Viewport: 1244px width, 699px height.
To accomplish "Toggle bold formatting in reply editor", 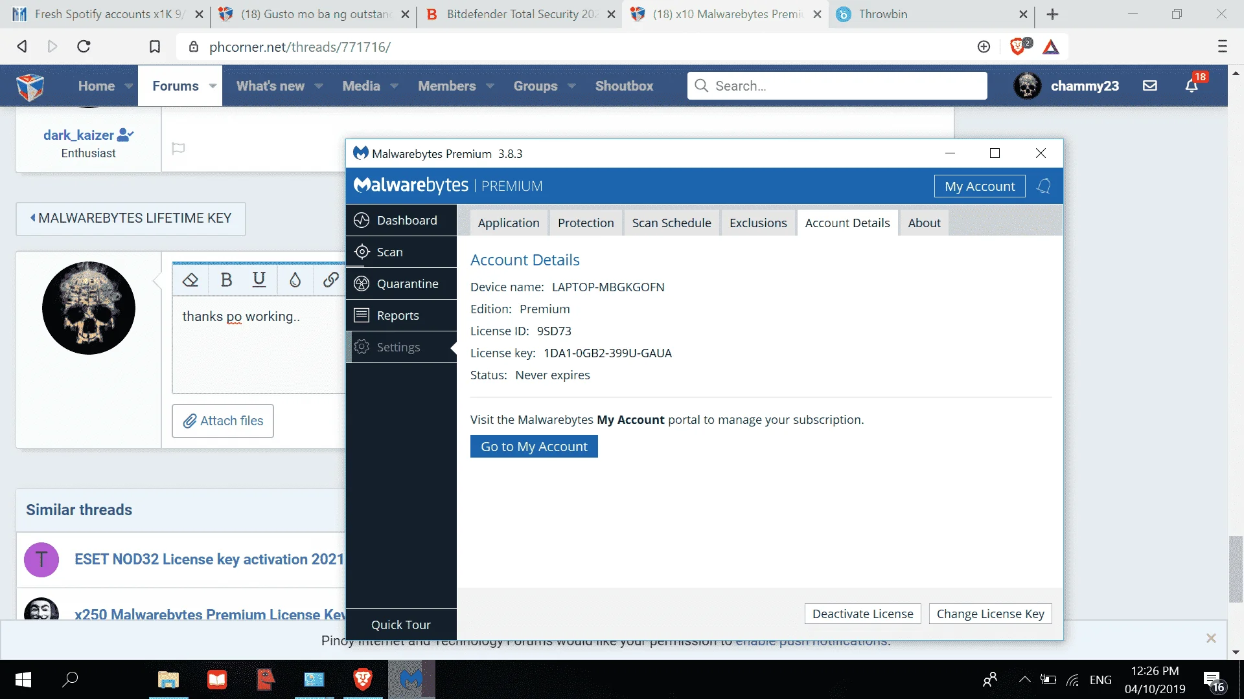I will click(226, 280).
